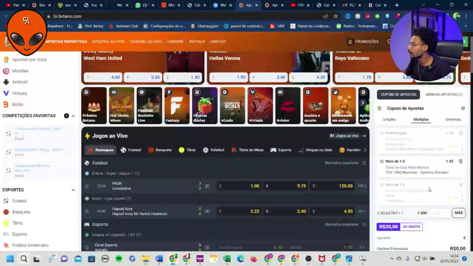Click the MÁX stake button

459,213
